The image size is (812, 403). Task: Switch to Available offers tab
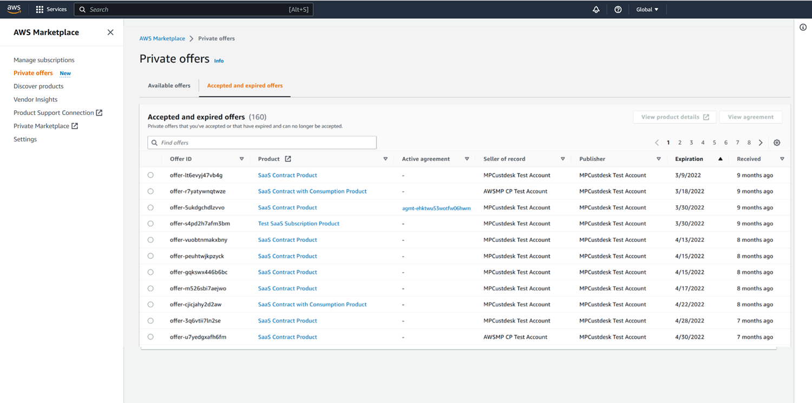[x=169, y=85]
